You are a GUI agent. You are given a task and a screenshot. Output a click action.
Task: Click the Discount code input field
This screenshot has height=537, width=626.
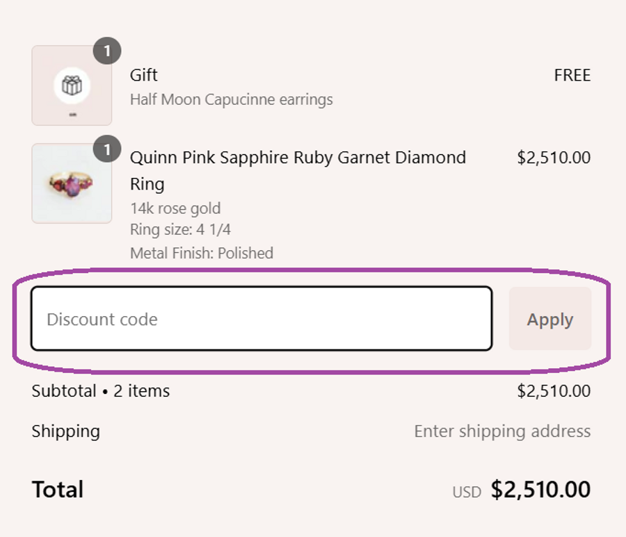click(262, 319)
